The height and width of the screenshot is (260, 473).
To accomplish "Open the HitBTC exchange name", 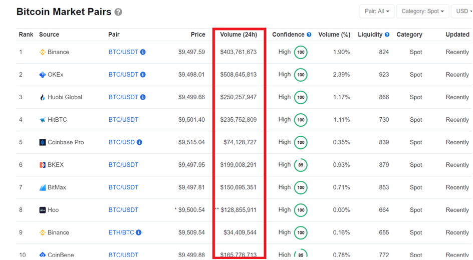I will [57, 120].
